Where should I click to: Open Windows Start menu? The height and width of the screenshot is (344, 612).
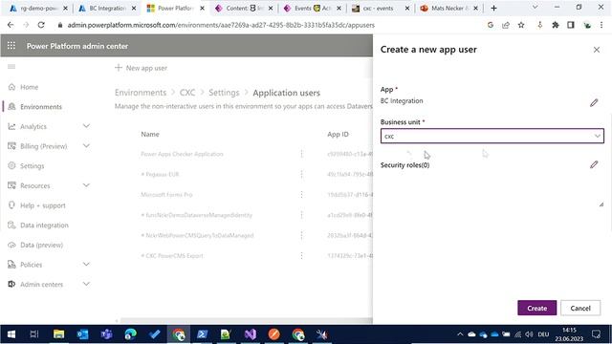pyautogui.click(x=11, y=334)
